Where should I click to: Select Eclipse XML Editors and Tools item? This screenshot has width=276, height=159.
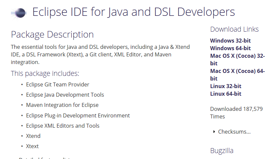[x=63, y=126]
